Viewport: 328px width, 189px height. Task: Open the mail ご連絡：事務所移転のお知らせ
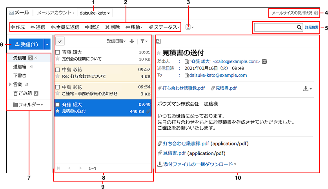pyautogui.click(x=89, y=94)
